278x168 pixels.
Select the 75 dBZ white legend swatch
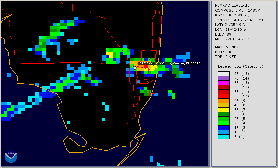[224, 74]
